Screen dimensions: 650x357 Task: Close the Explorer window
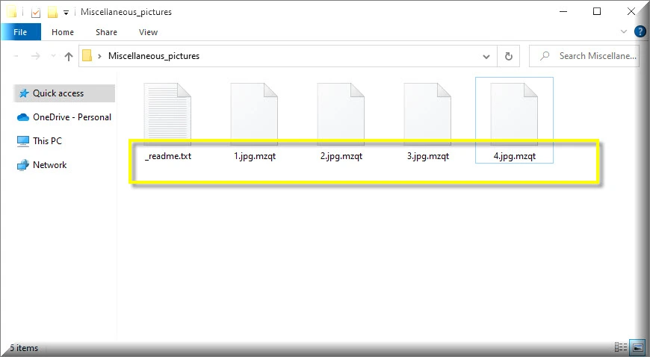[631, 12]
